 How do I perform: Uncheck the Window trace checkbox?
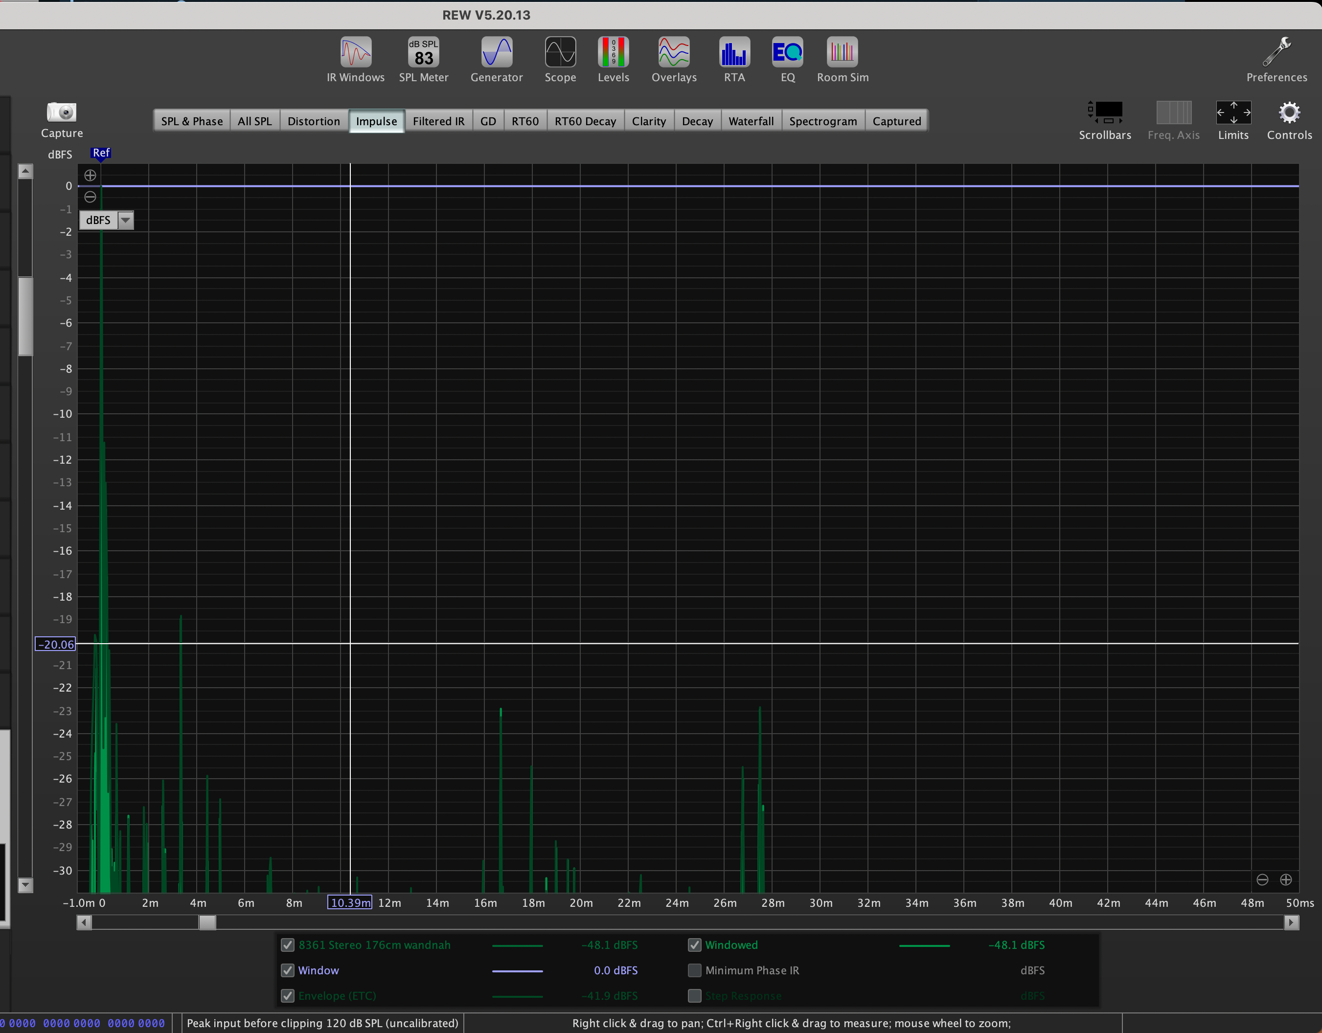pos(288,970)
